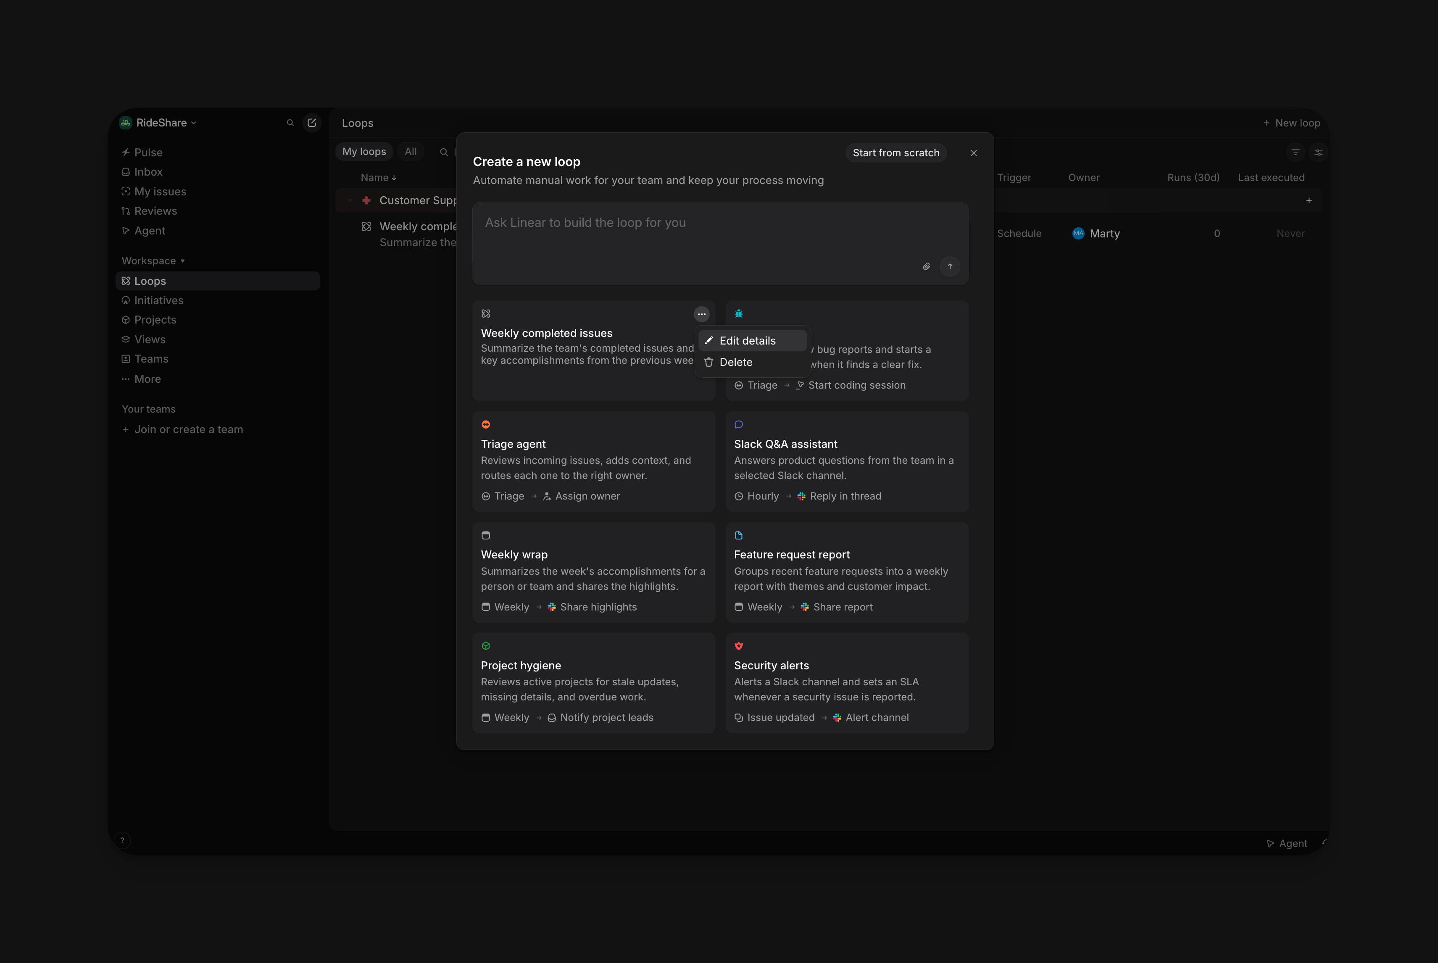The width and height of the screenshot is (1438, 963).
Task: Click the New loop button
Action: coord(1291,123)
